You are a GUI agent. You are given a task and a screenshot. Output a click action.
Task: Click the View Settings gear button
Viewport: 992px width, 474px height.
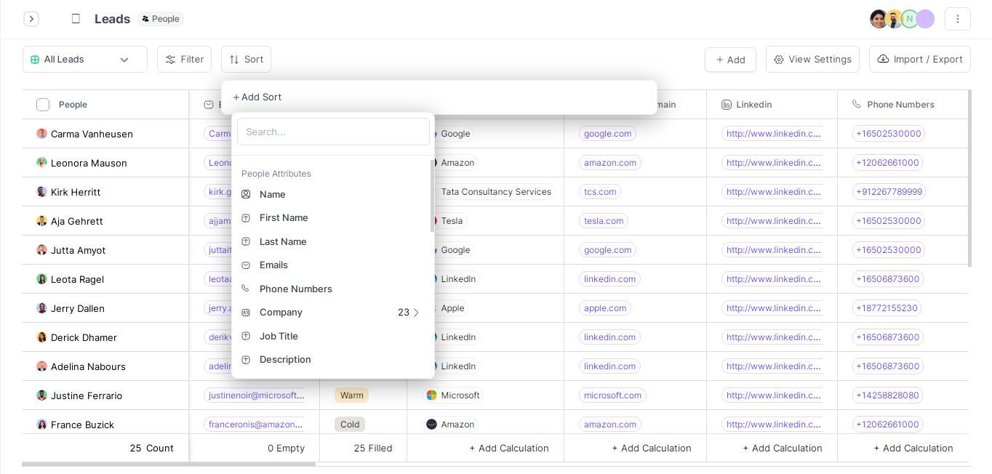point(812,59)
